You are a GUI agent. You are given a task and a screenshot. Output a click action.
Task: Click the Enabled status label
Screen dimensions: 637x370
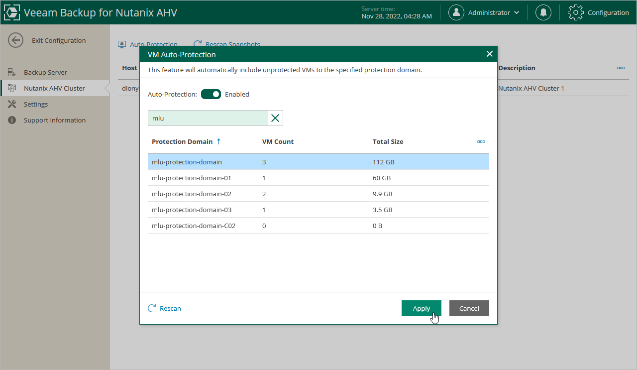[237, 94]
